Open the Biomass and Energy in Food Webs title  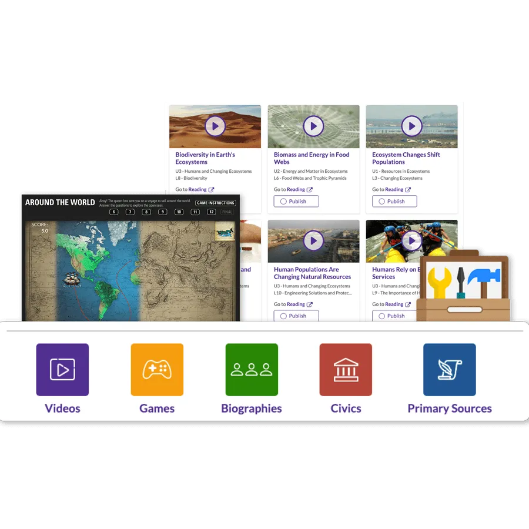[x=312, y=158]
